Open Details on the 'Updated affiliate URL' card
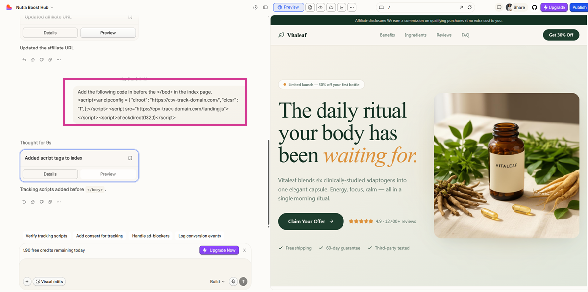 pos(50,33)
